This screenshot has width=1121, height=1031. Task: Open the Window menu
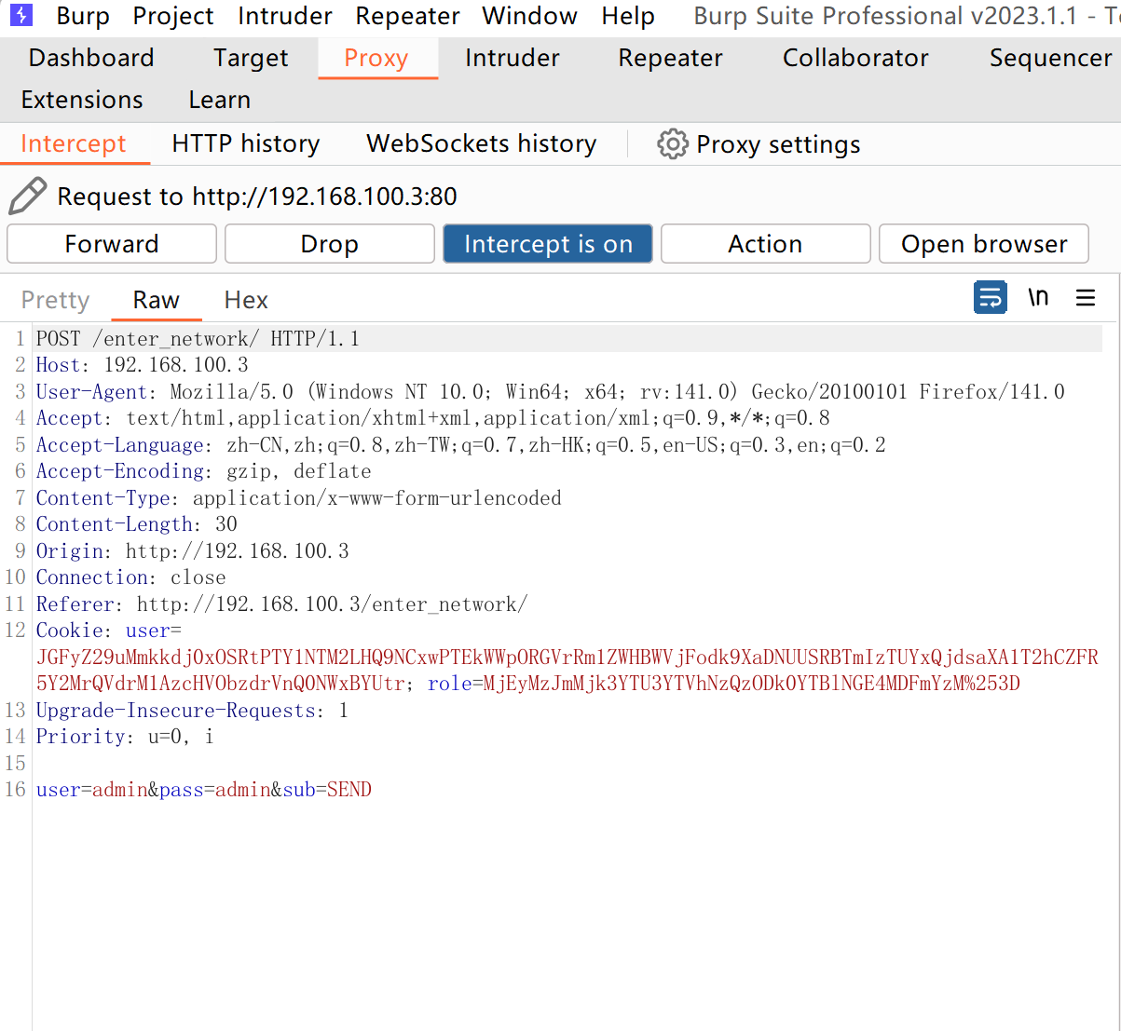pyautogui.click(x=529, y=16)
